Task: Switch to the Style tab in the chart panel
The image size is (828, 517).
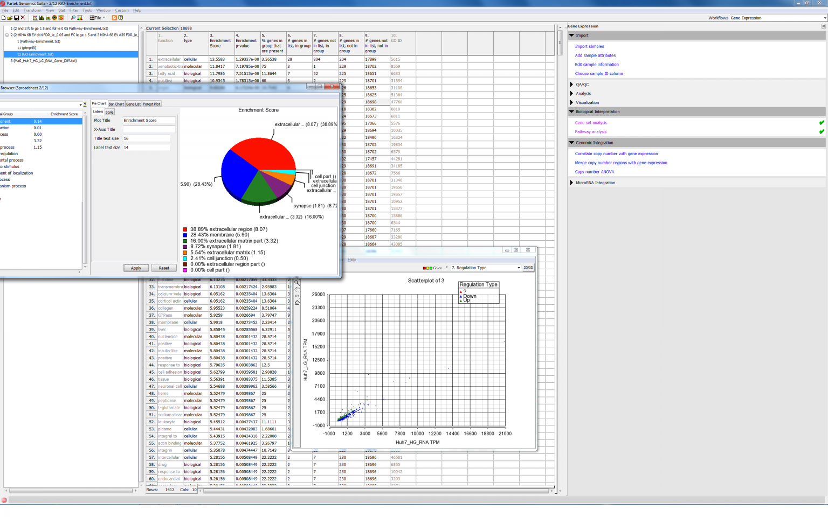Action: [109, 111]
